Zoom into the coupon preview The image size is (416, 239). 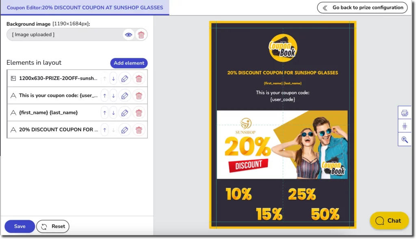(x=404, y=139)
